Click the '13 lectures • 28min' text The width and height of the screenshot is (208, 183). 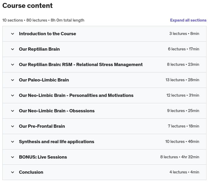click(x=182, y=80)
